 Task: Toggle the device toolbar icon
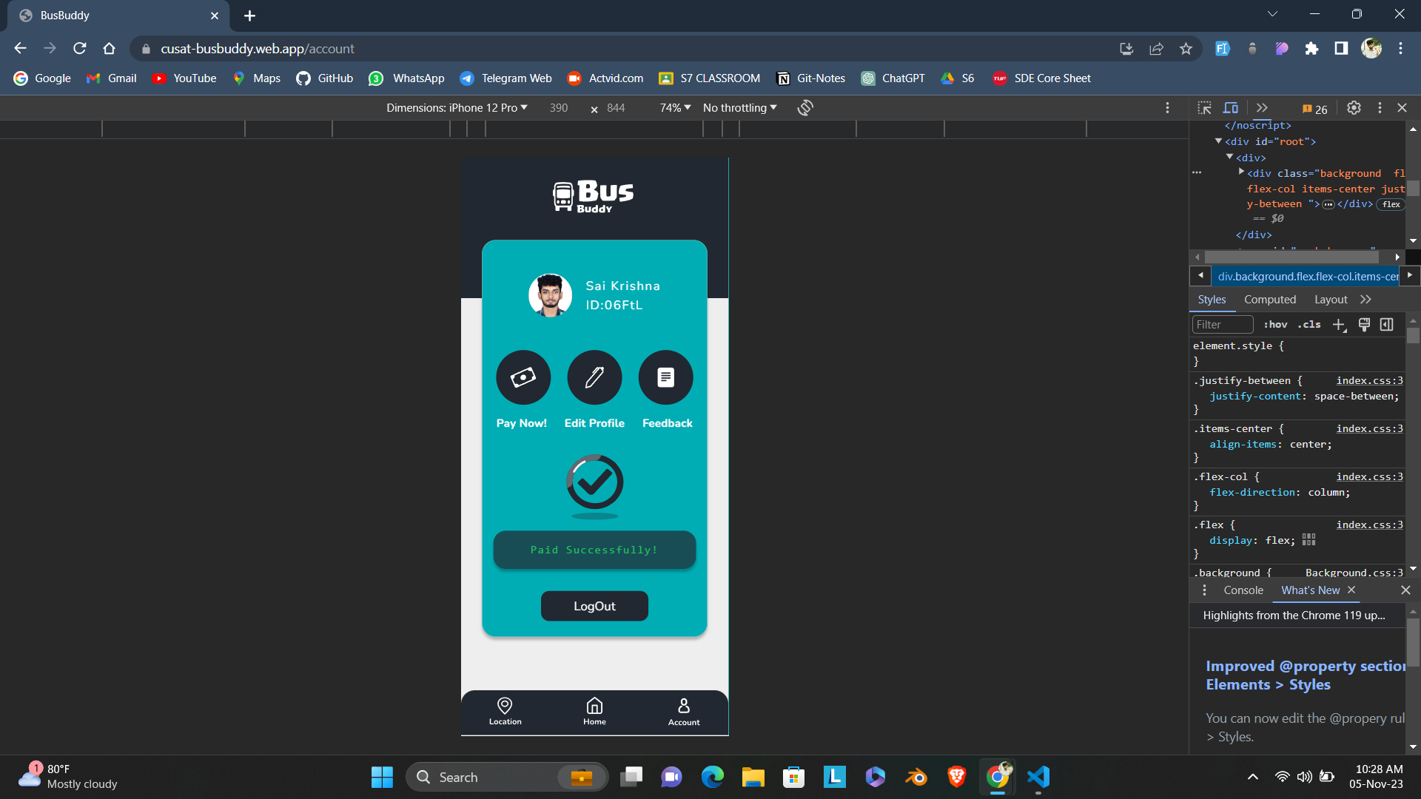(x=1231, y=108)
